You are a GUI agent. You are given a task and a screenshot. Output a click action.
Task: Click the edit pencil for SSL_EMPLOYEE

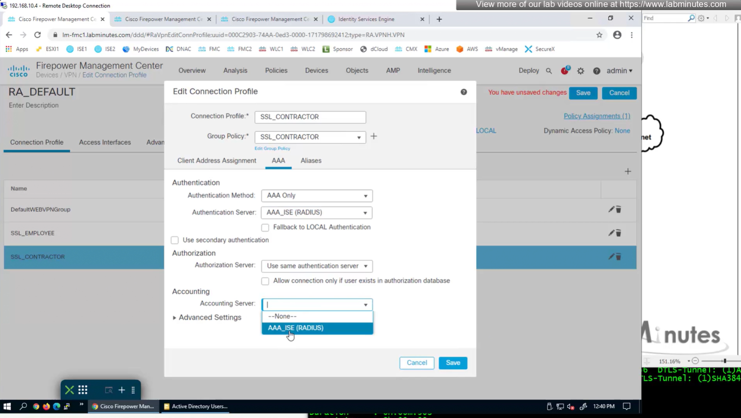[611, 233]
